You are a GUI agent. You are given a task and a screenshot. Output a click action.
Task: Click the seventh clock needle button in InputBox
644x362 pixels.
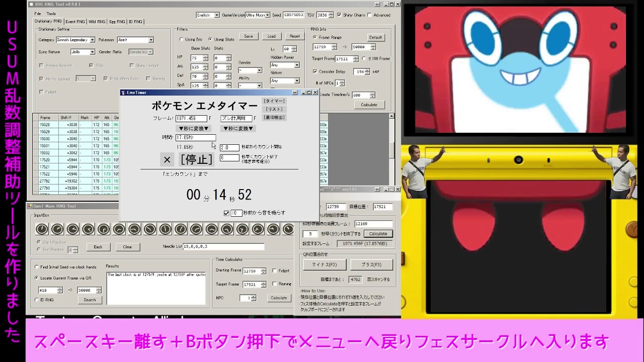(x=134, y=229)
